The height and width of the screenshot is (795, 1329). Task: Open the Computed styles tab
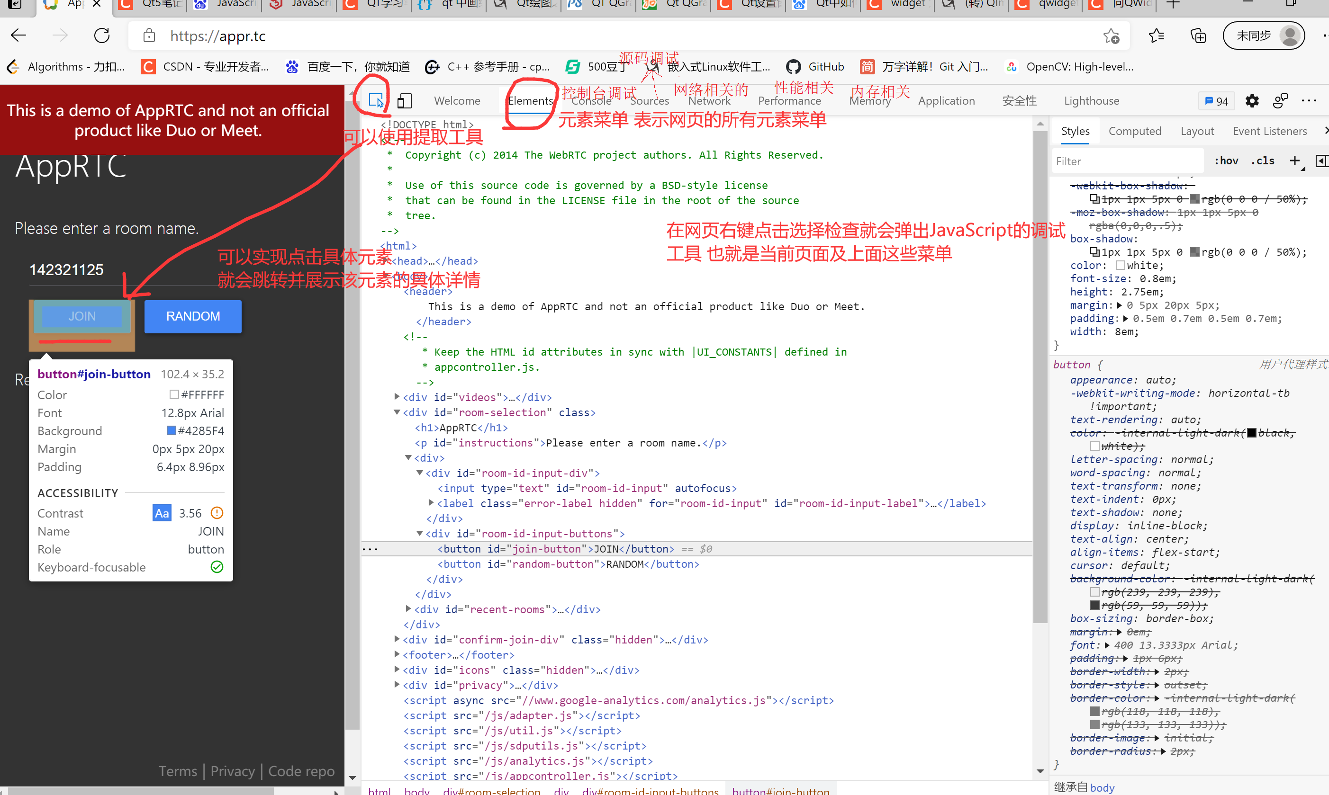1134,131
